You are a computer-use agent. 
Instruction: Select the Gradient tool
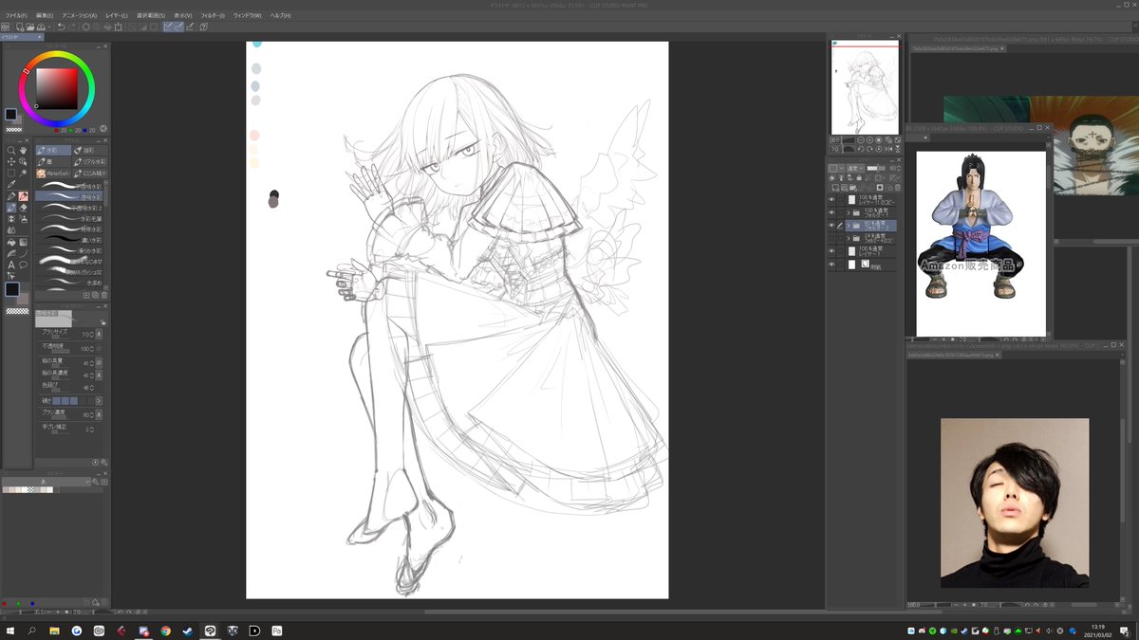[23, 242]
